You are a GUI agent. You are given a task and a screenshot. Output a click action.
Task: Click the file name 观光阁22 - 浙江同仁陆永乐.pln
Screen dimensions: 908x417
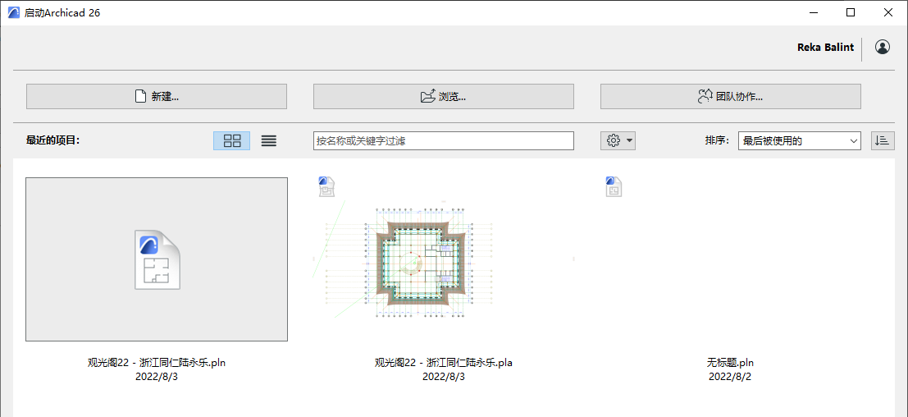(x=157, y=363)
